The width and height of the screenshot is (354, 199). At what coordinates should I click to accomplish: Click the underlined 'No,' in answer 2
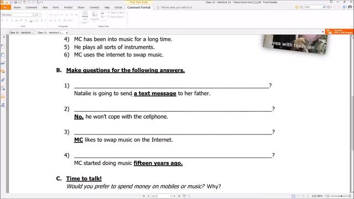[79, 117]
